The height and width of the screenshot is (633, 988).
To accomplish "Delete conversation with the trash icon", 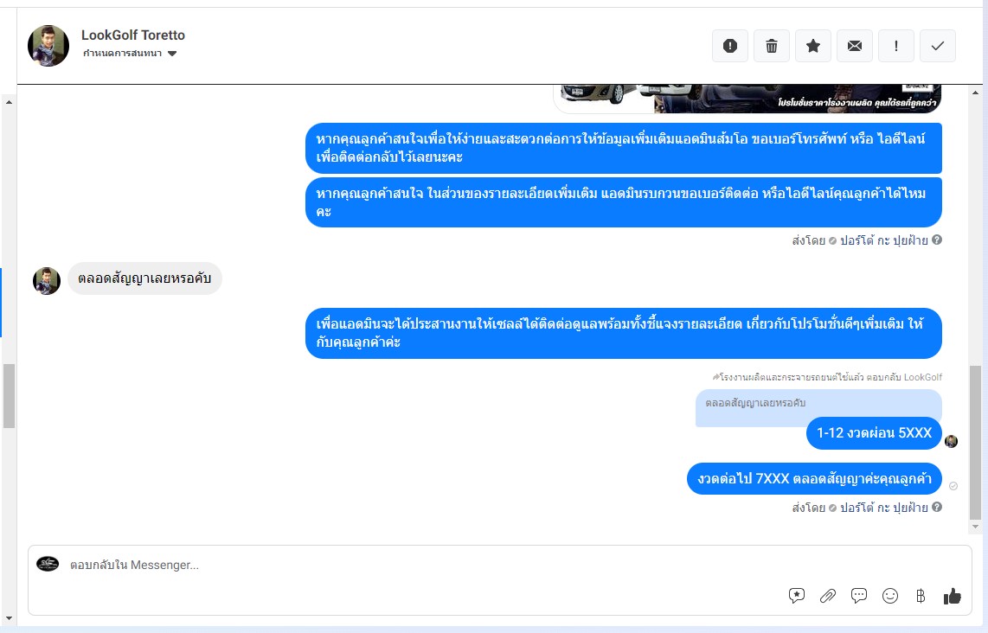I will pyautogui.click(x=771, y=46).
